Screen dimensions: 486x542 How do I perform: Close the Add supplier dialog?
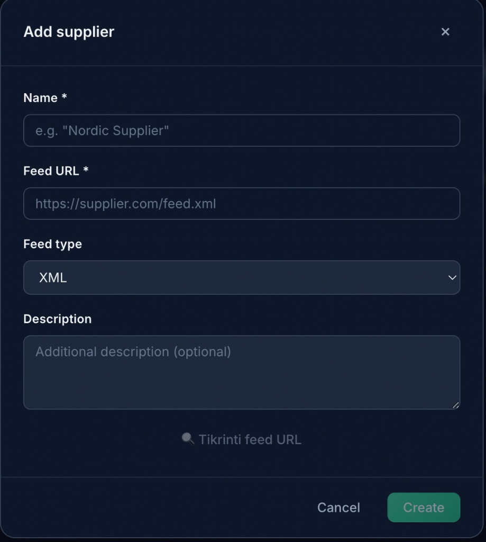tap(445, 32)
